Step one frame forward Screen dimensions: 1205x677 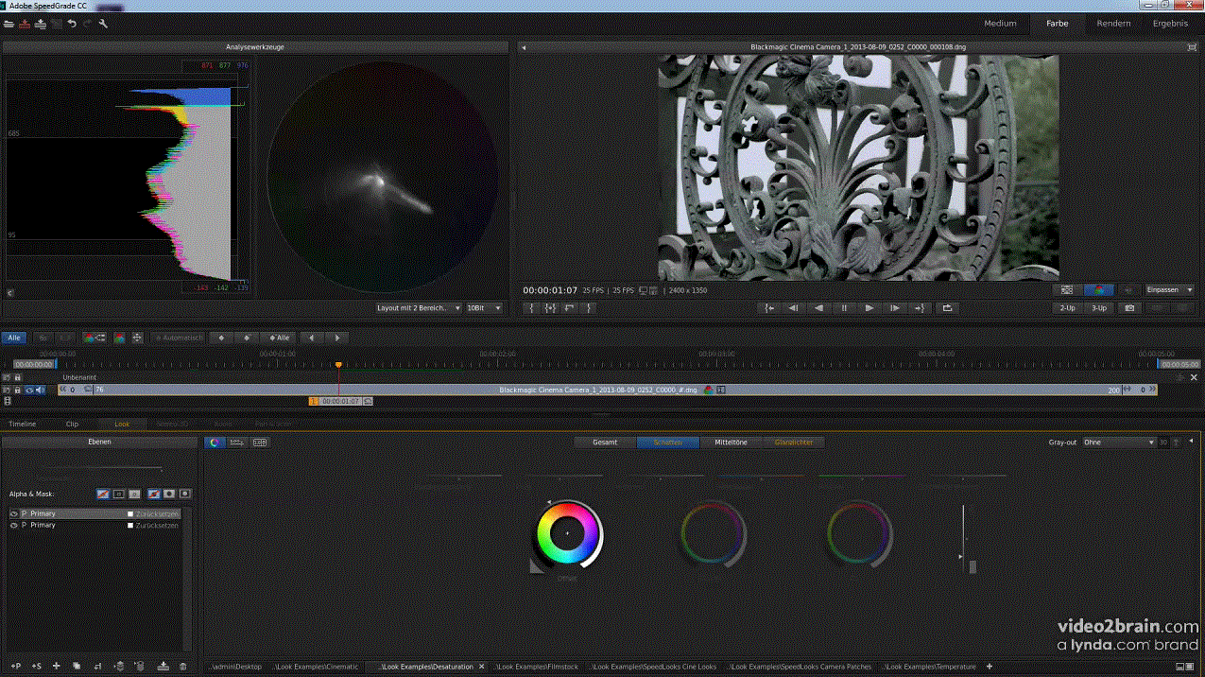click(894, 308)
